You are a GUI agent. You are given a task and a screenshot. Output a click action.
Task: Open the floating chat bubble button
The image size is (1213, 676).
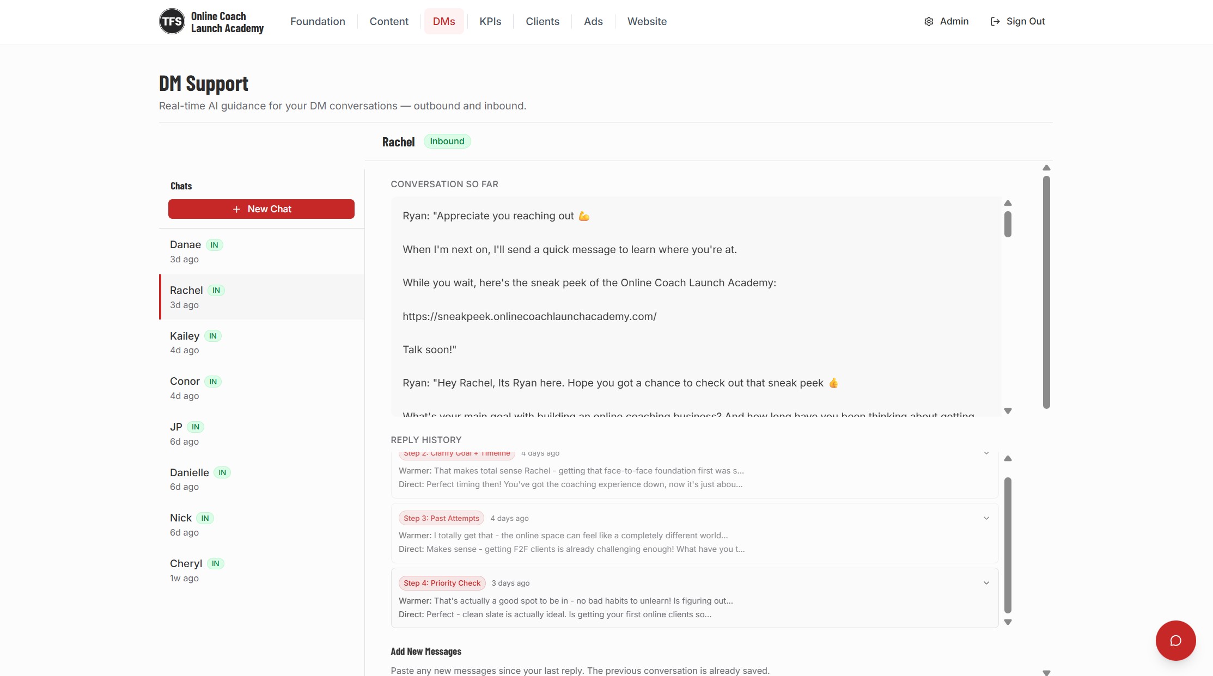tap(1175, 640)
